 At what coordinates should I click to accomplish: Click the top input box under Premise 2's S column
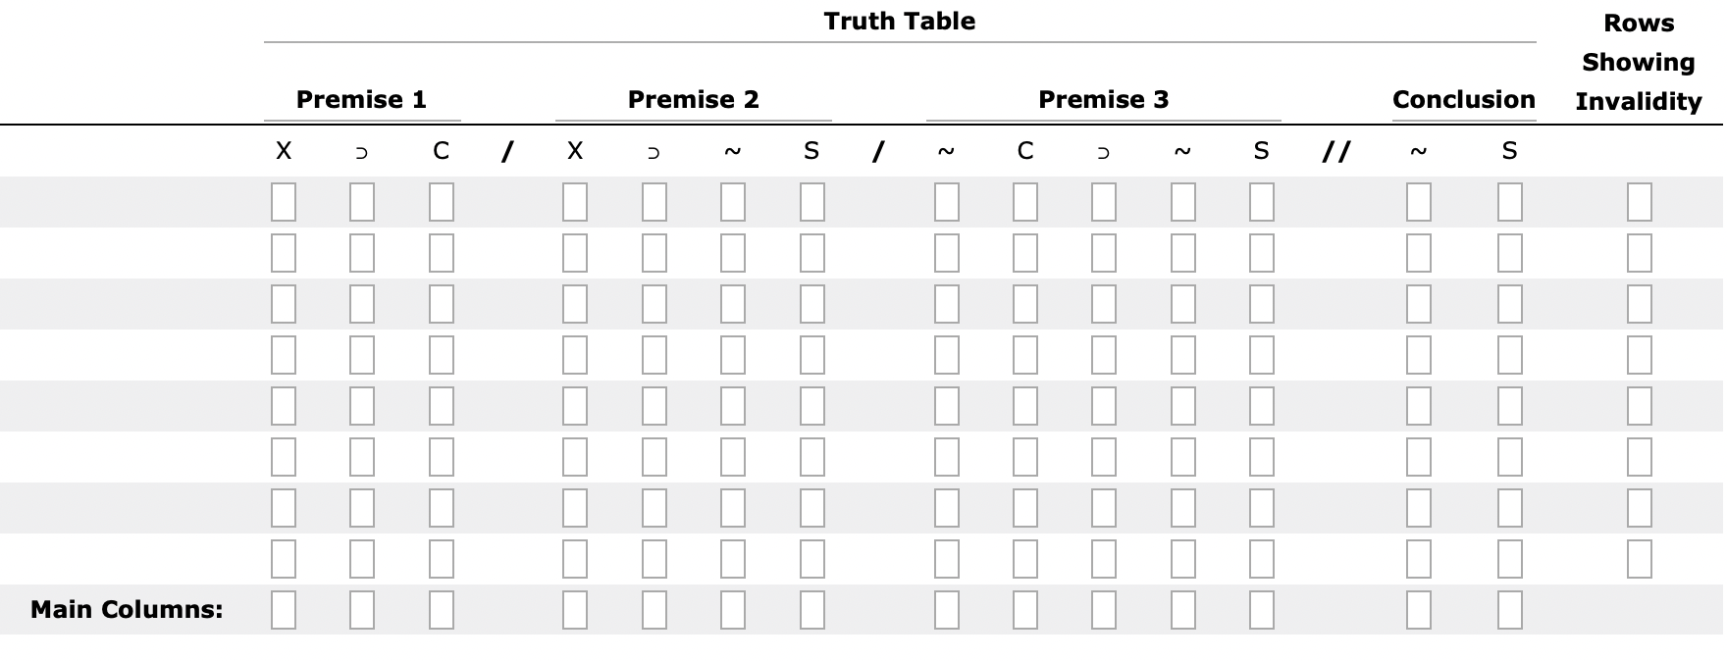tap(810, 203)
